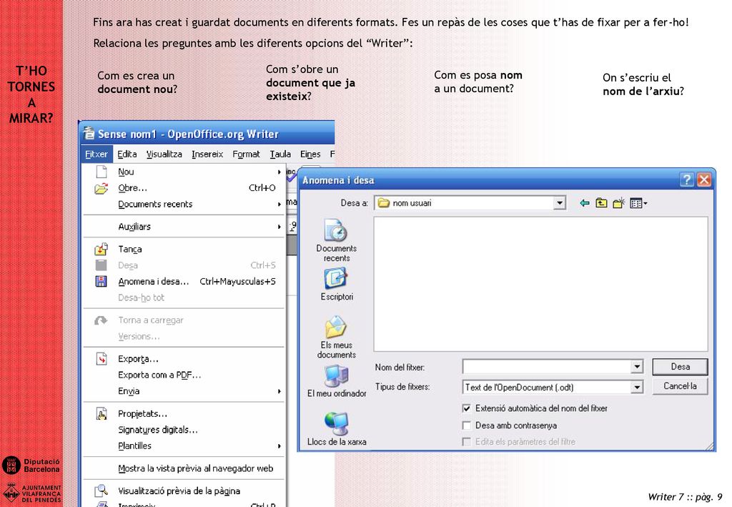This screenshot has width=732, height=507.
Task: Click the Obre open folder icon
Action: tap(102, 188)
